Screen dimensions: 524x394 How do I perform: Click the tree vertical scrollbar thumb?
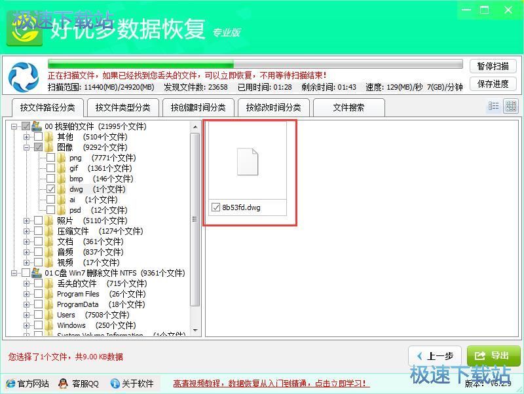point(195,219)
